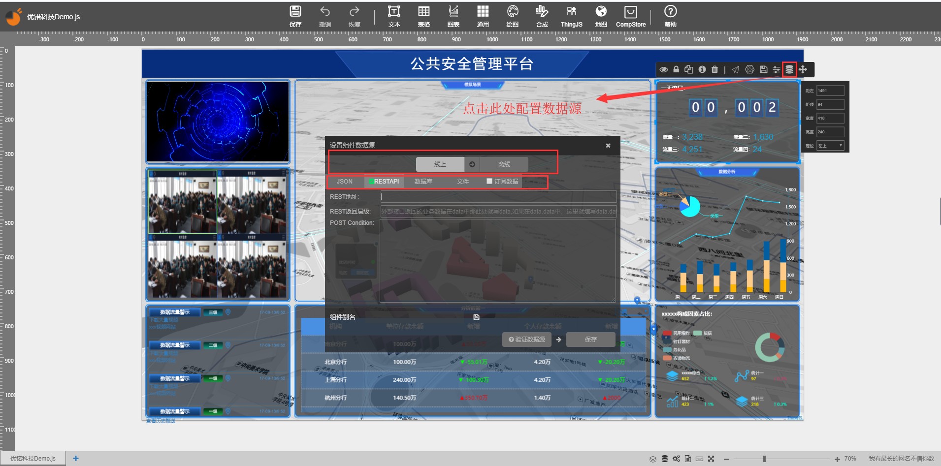Click the database icon in bottom status bar
The height and width of the screenshot is (466, 941).
[x=665, y=459]
